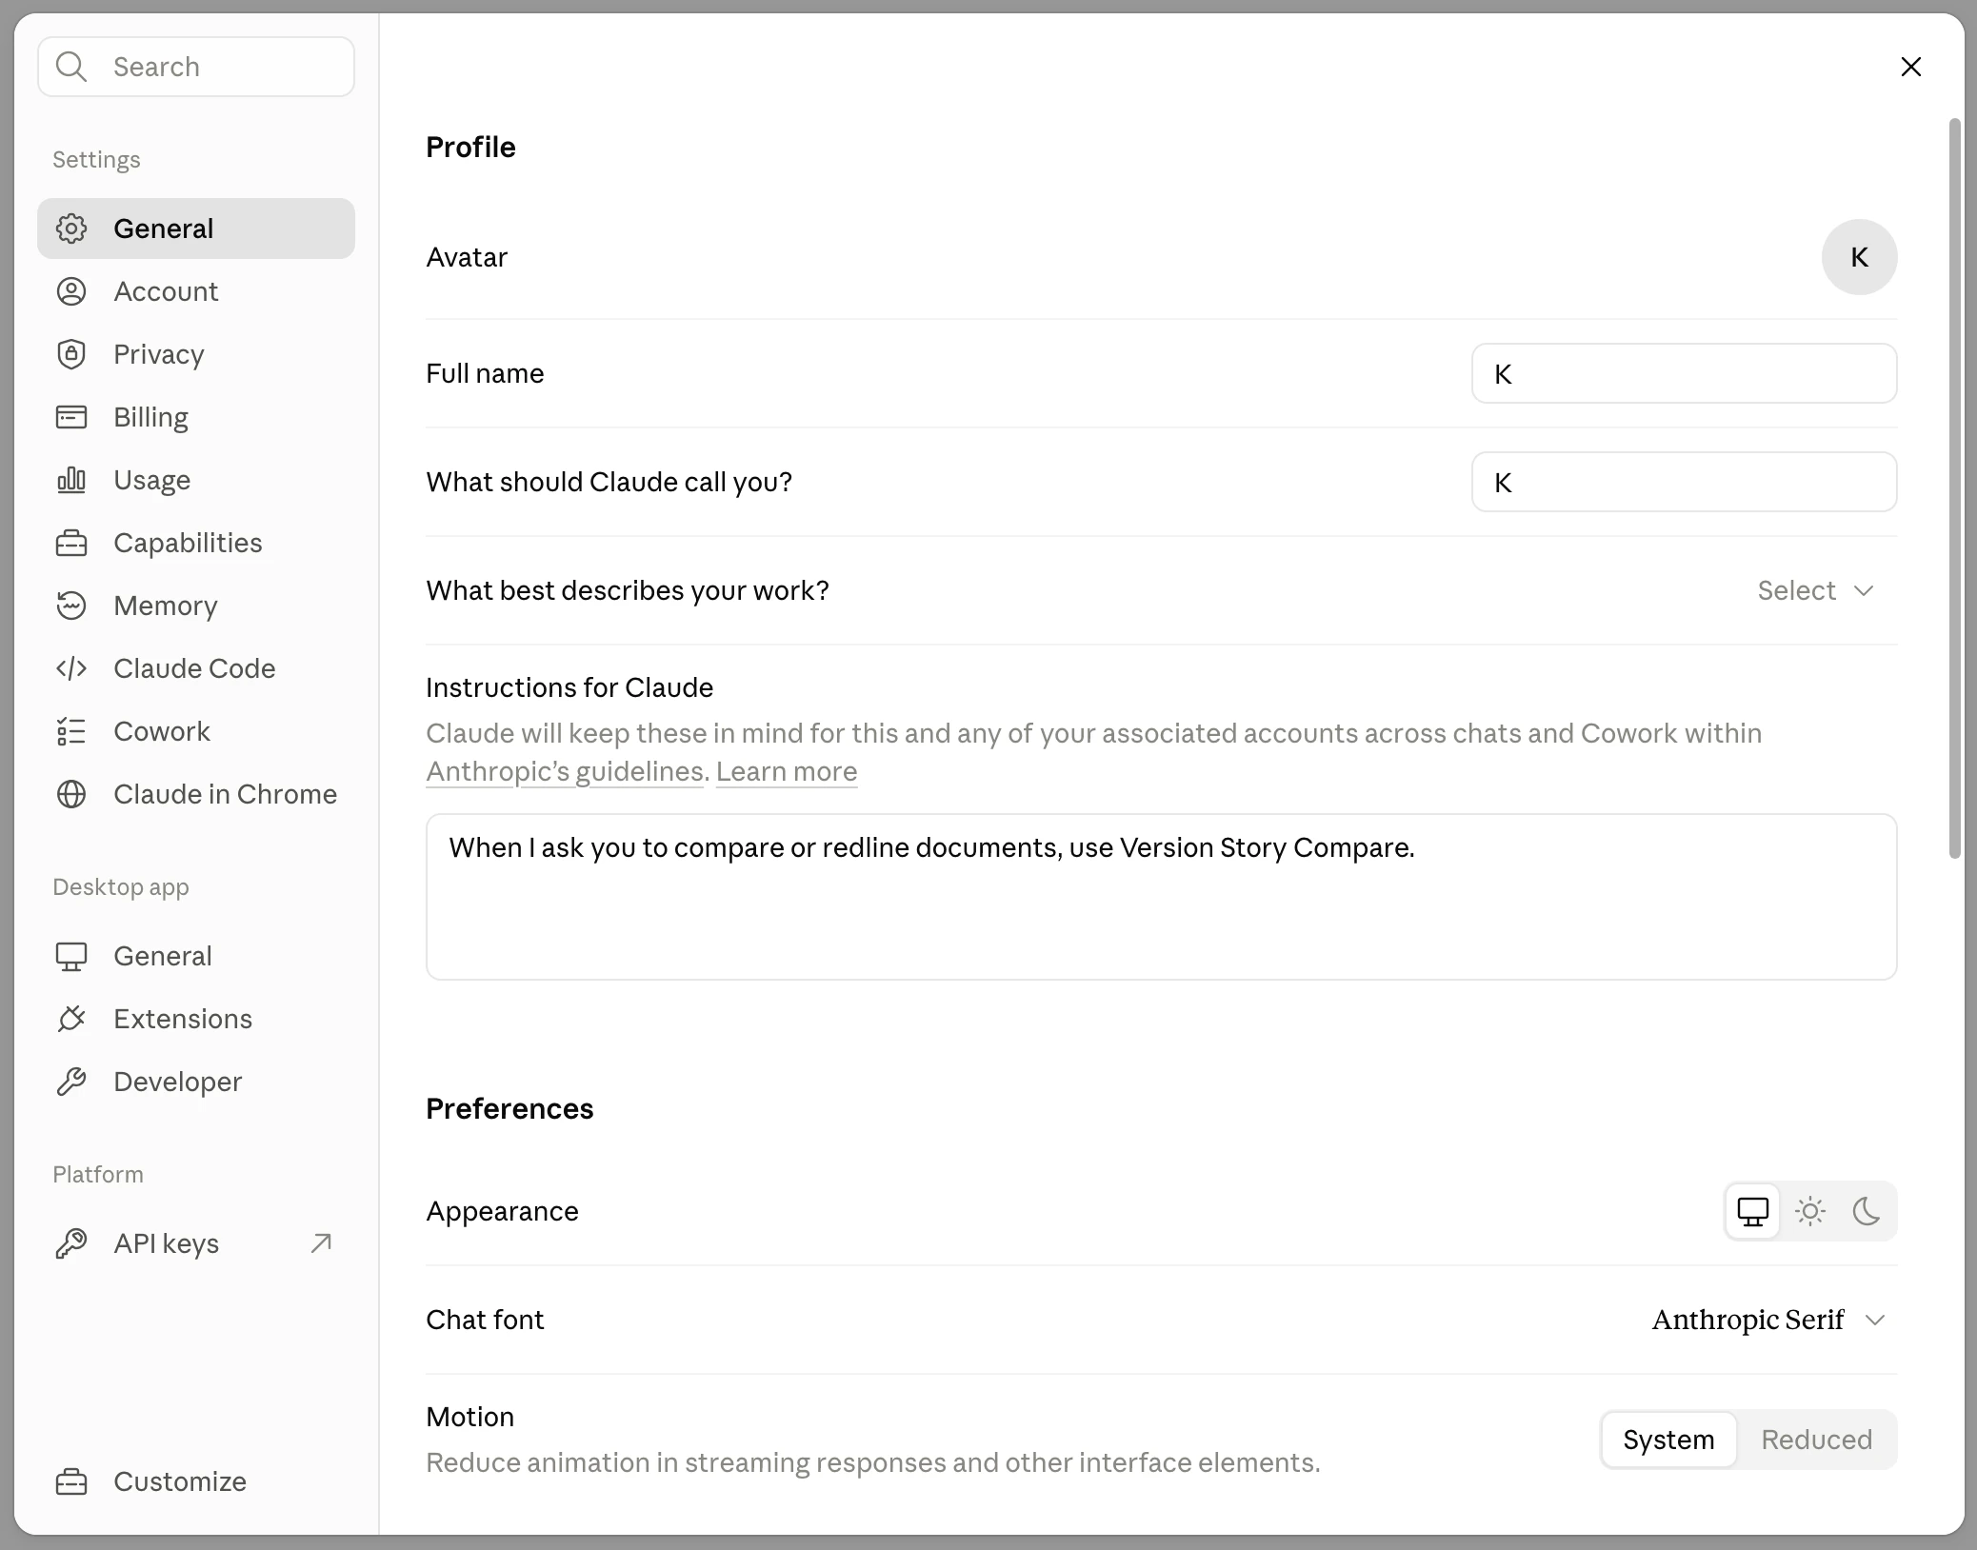Open Privacy settings section

(196, 354)
